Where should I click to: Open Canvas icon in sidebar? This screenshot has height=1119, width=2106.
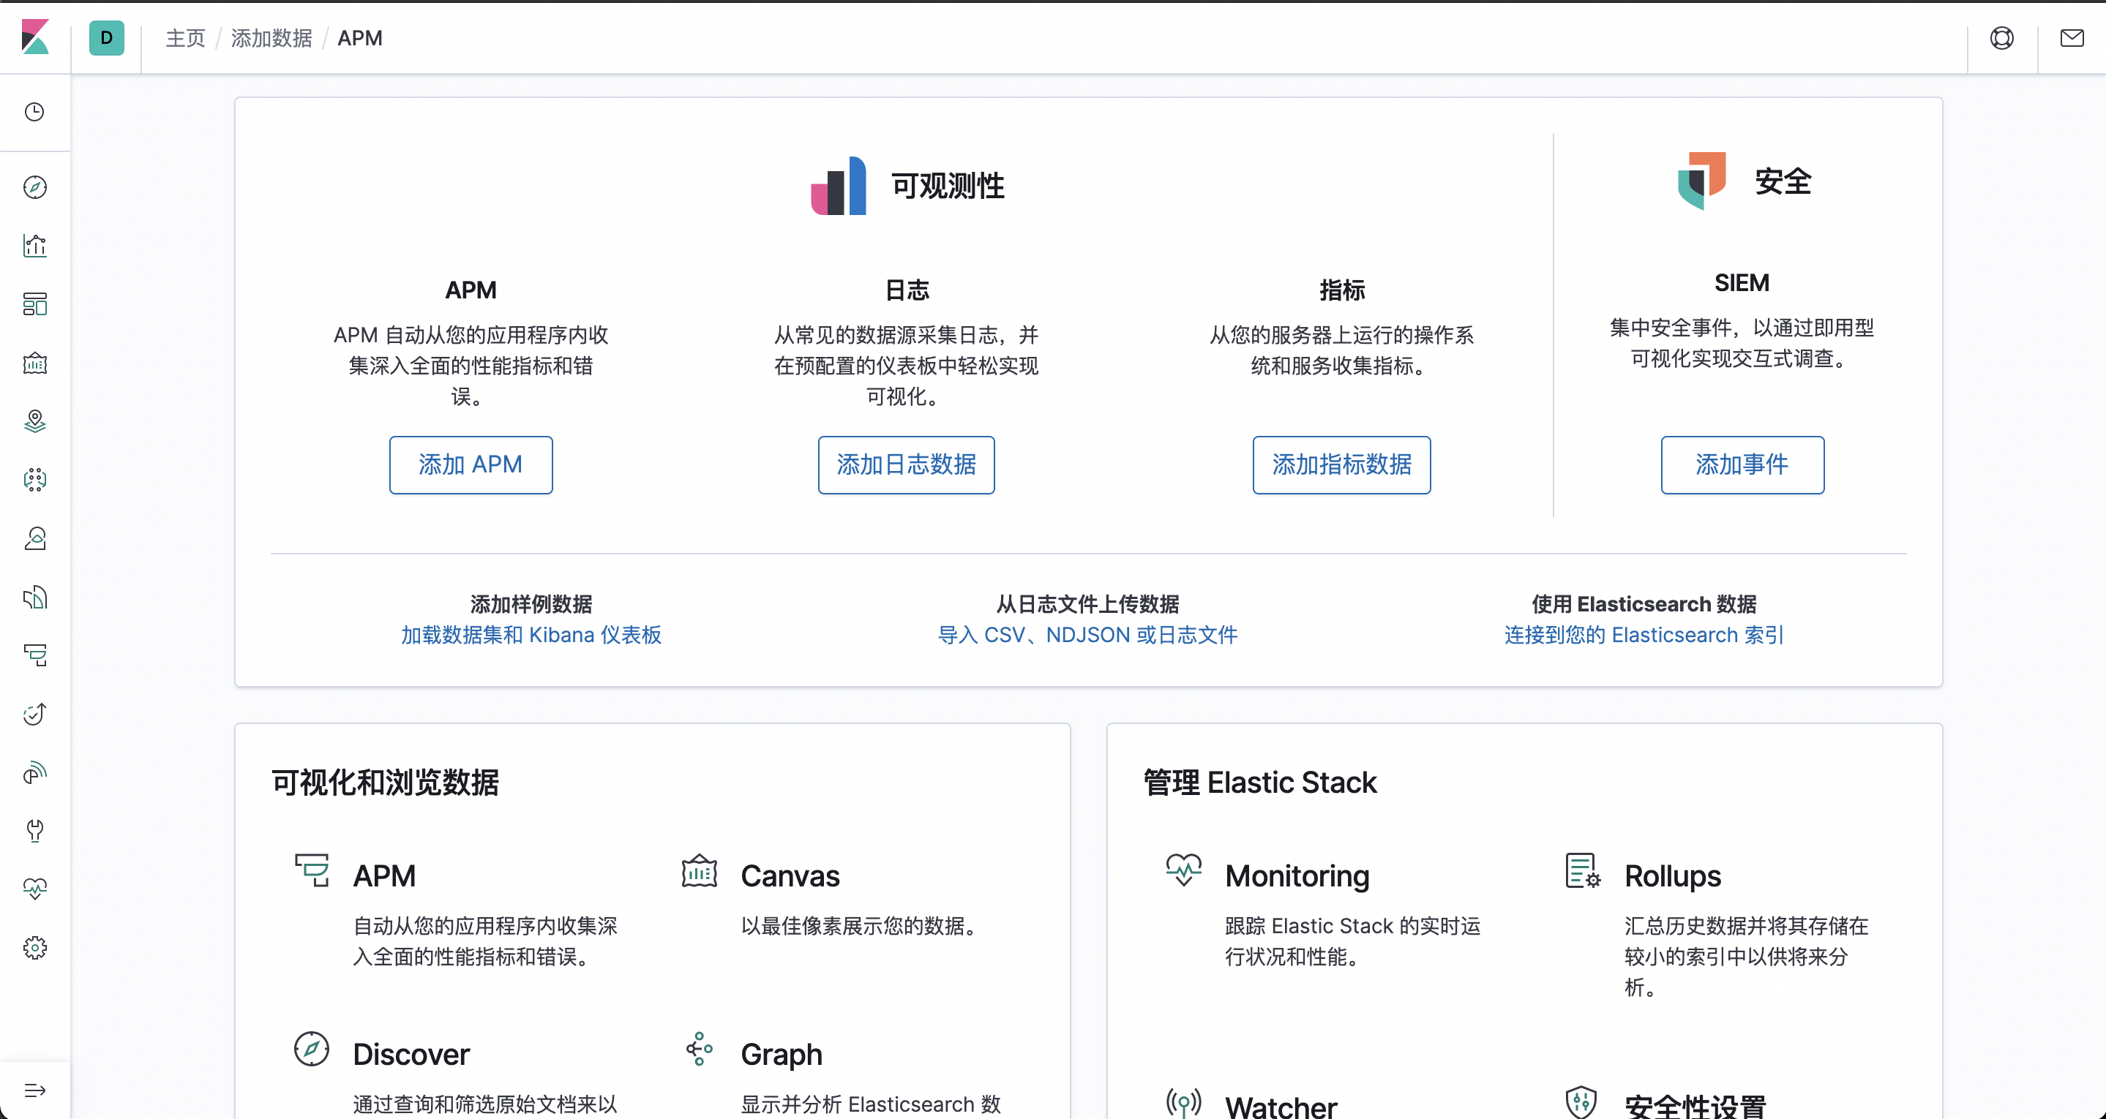[34, 363]
